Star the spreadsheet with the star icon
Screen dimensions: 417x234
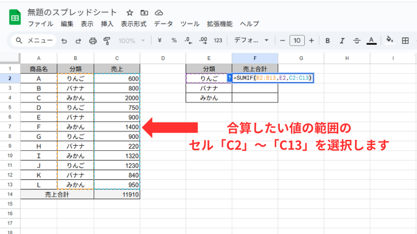point(129,12)
